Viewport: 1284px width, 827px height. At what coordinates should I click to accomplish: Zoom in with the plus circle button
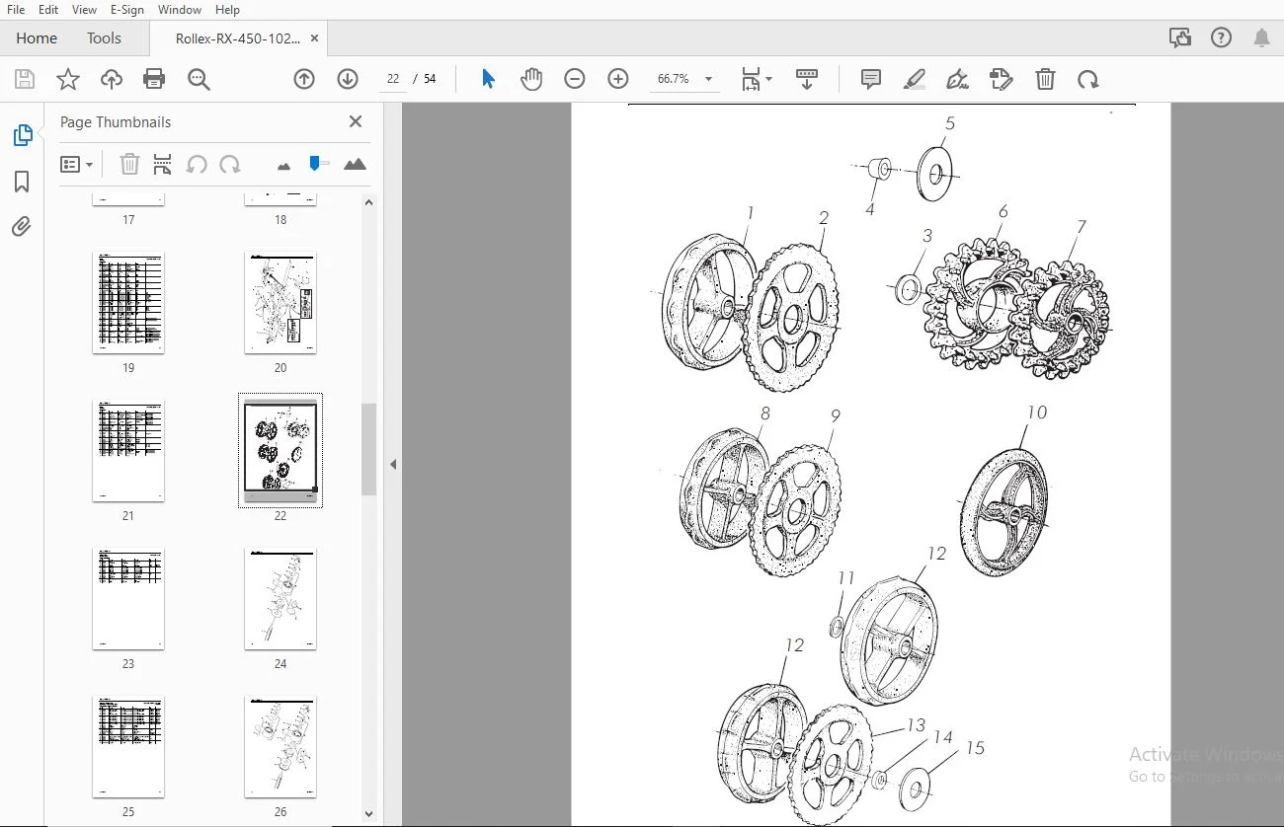(618, 79)
